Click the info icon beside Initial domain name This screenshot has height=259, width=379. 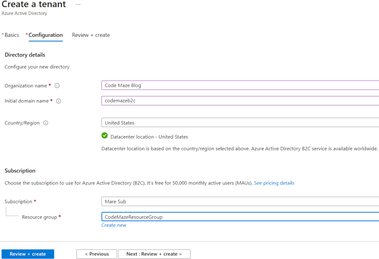(59, 101)
